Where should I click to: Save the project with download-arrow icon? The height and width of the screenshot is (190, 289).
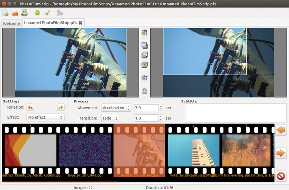pyautogui.click(x=25, y=13)
